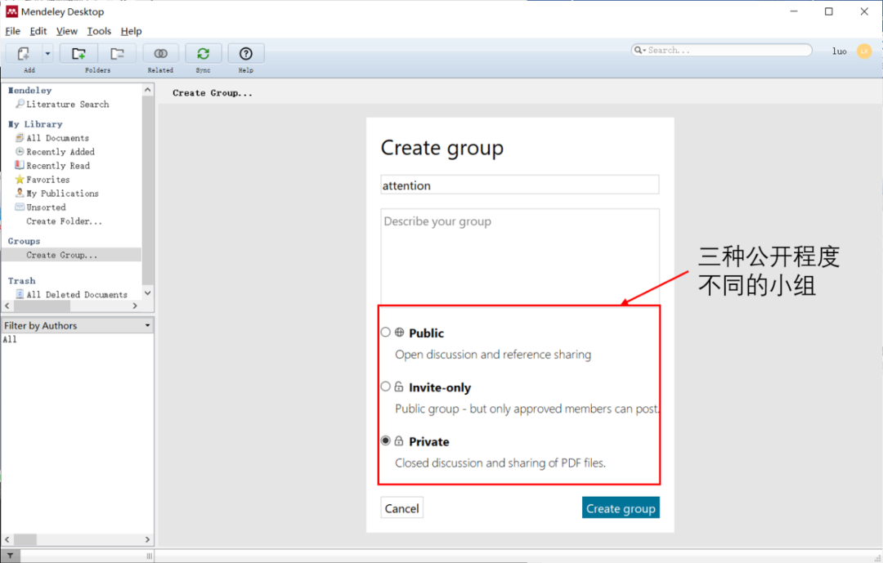Click text Open discussion and reference sharing
This screenshot has width=883, height=563.
coord(493,354)
